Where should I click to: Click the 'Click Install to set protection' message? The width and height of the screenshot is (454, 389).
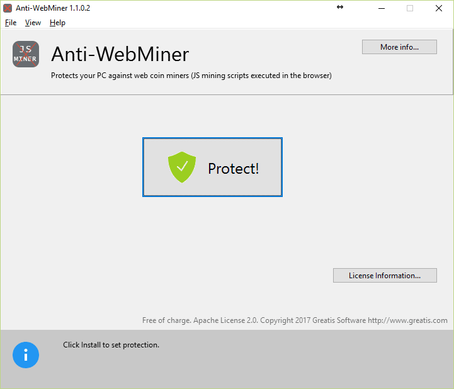tap(111, 345)
